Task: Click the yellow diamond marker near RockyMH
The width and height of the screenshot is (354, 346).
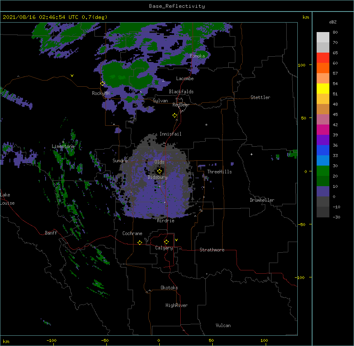Action: tap(102, 83)
